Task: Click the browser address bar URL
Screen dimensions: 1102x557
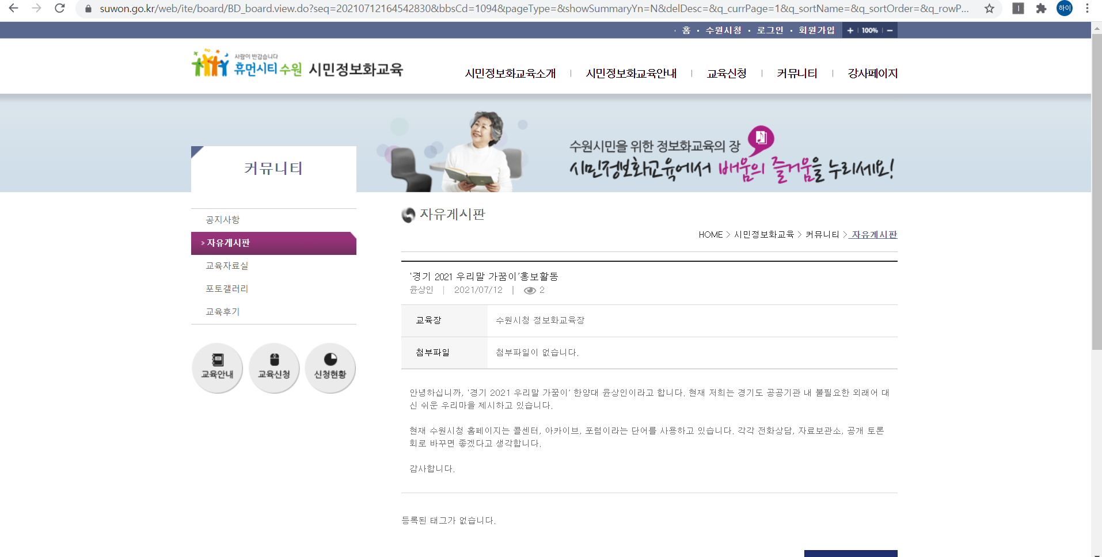Action: pyautogui.click(x=533, y=9)
